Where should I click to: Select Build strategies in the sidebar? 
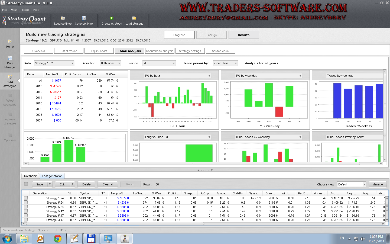coord(10,77)
